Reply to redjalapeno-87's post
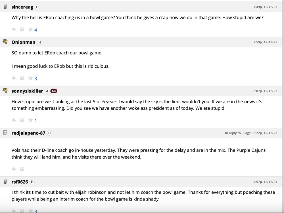This screenshot has height=213, width=284. pyautogui.click(x=14, y=169)
